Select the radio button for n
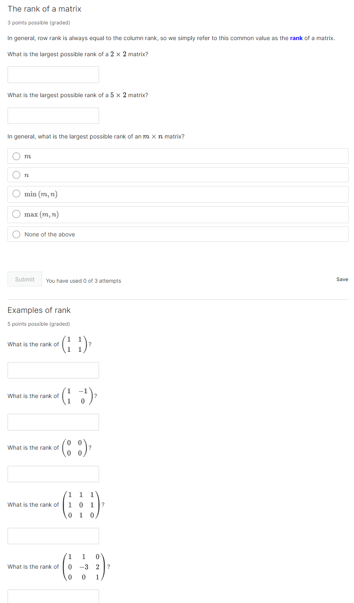The height and width of the screenshot is (603, 354). [16, 174]
